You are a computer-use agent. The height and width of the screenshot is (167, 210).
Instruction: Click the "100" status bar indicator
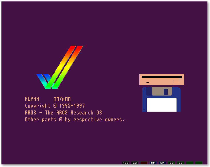126,163
